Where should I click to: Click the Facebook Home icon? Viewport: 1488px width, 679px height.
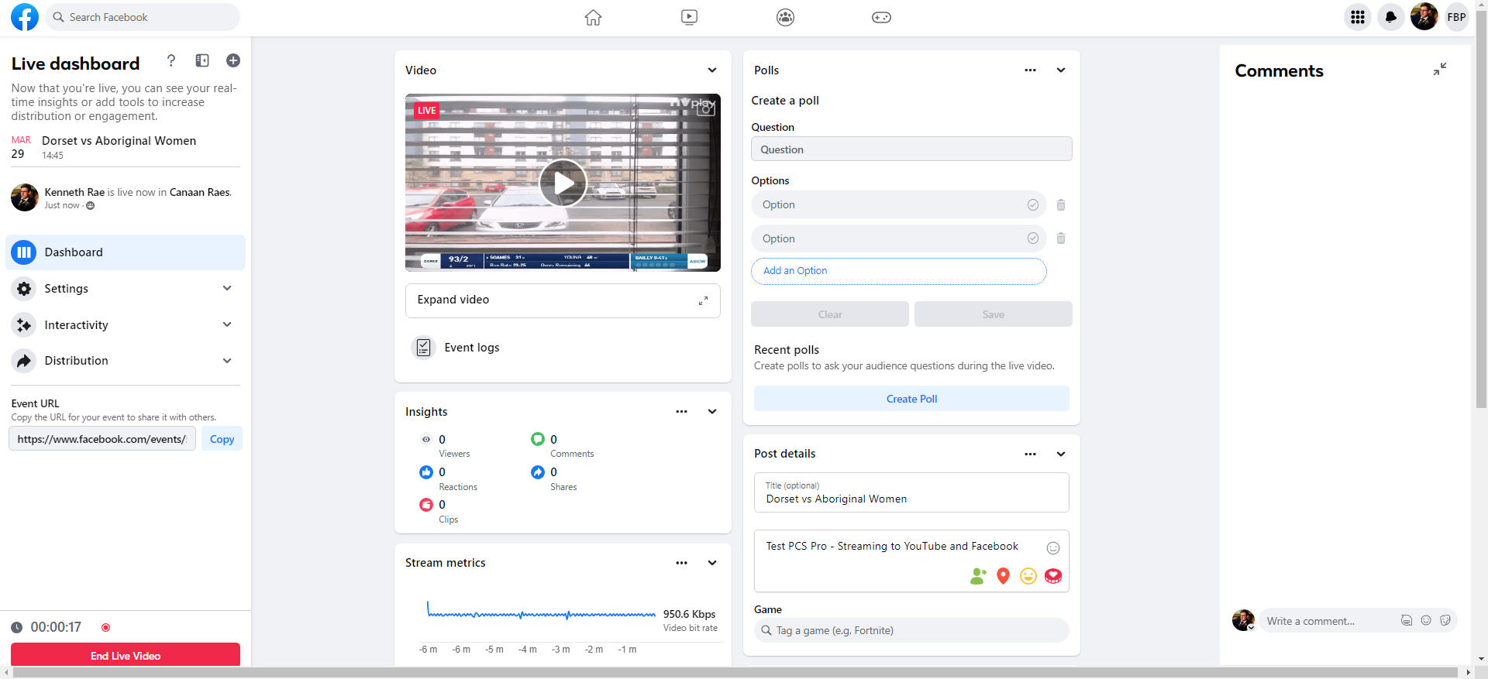(x=593, y=17)
